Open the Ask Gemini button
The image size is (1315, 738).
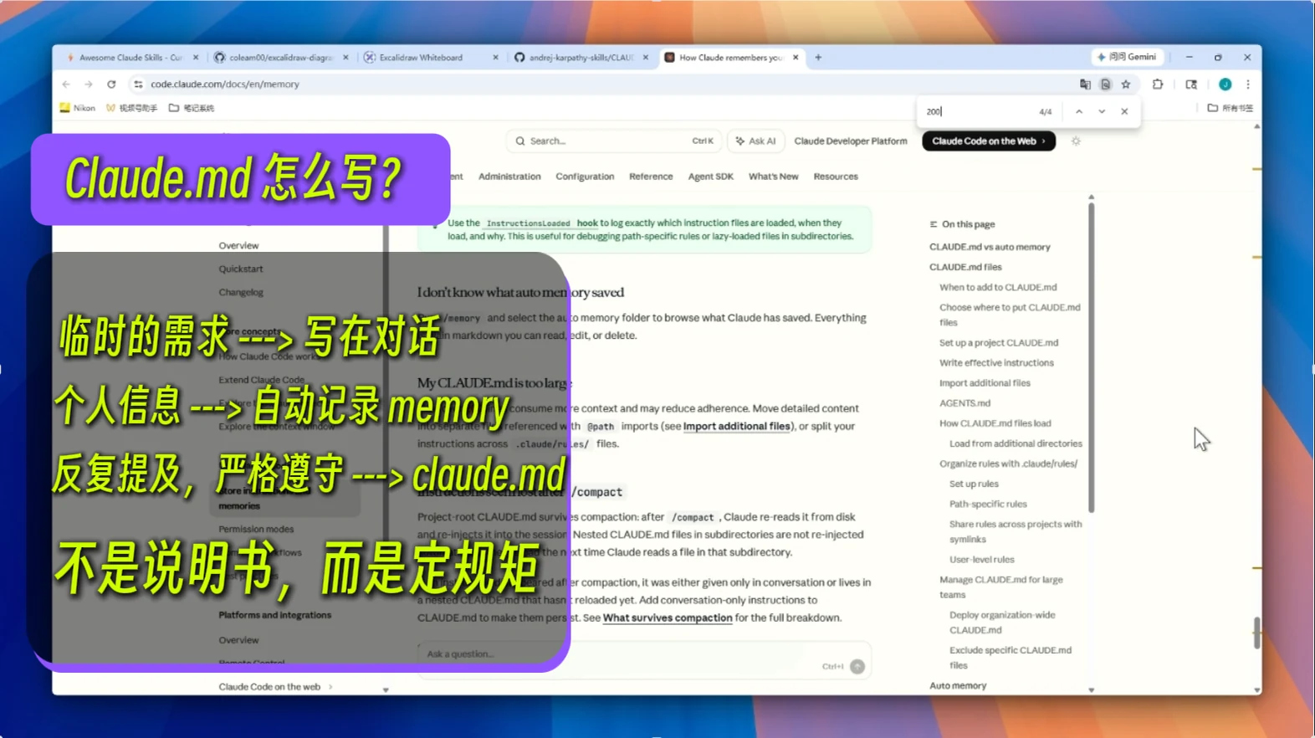(x=1127, y=57)
